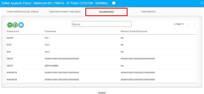This screenshot has height=94, width=204.
Task: Click the blue archive box icon
Action: click(21, 25)
